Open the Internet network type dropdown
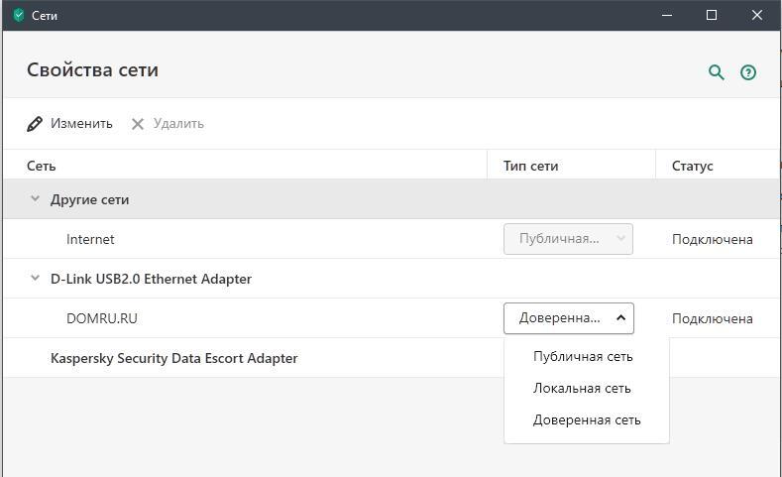 (568, 239)
